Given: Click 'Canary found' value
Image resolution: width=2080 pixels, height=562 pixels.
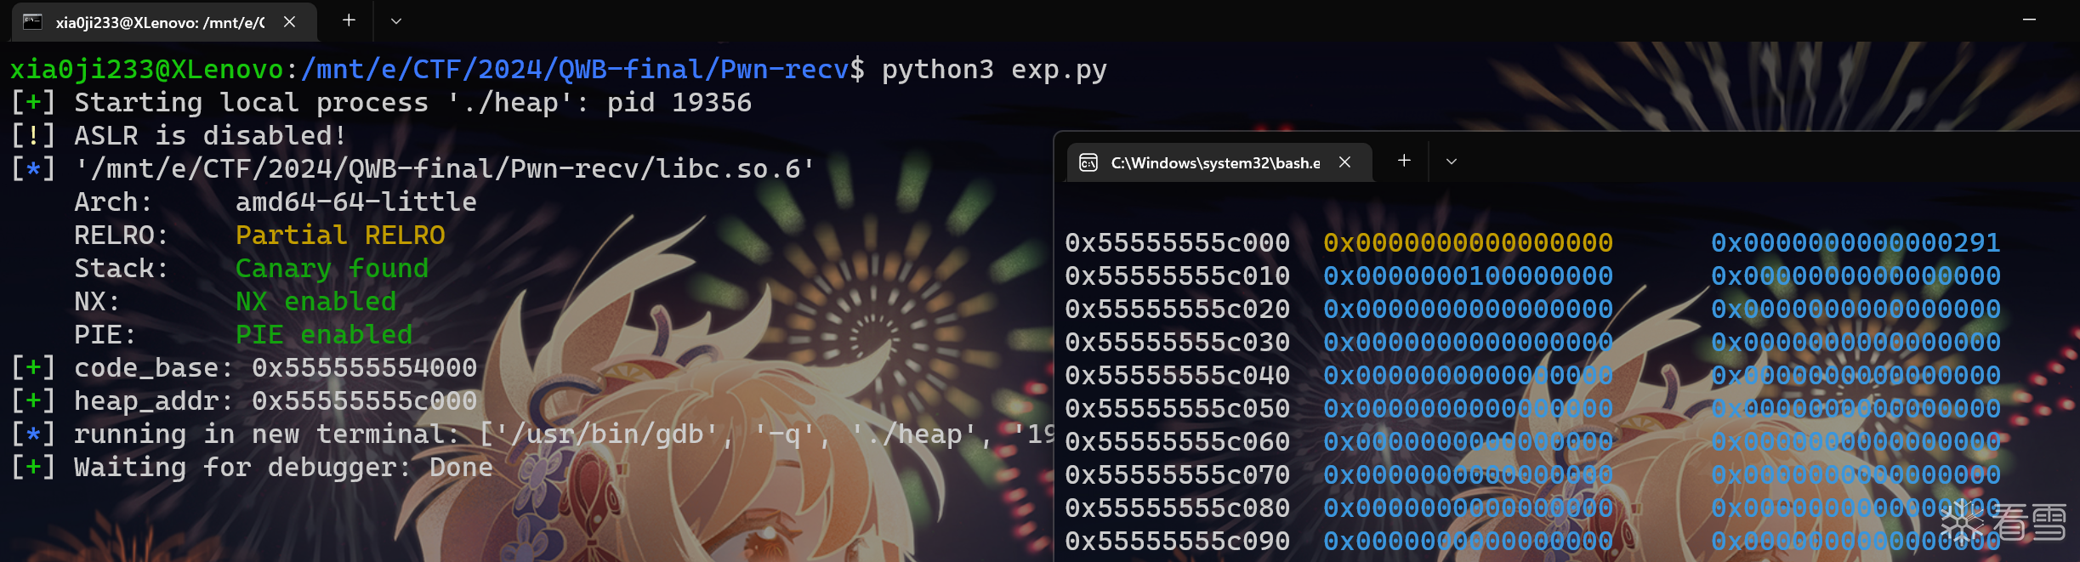Looking at the screenshot, I should (332, 269).
